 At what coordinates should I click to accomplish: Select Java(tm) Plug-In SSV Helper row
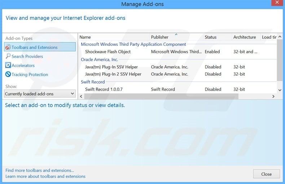(111, 67)
